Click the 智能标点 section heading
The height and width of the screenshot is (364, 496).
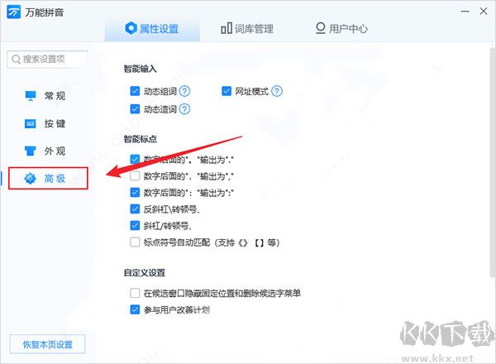141,139
